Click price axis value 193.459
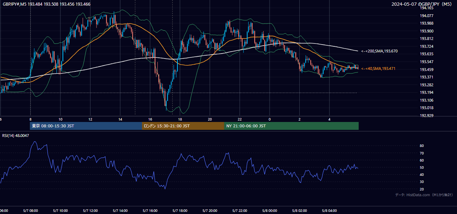This screenshot has width=457, height=214. [426, 70]
